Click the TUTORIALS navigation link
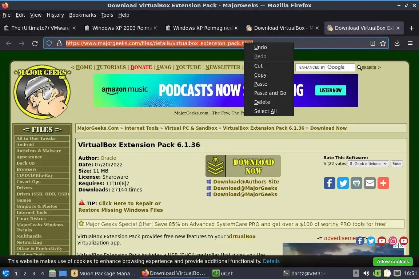The image size is (419, 279). (x=111, y=67)
